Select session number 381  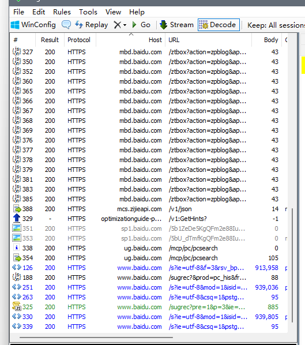(27, 179)
